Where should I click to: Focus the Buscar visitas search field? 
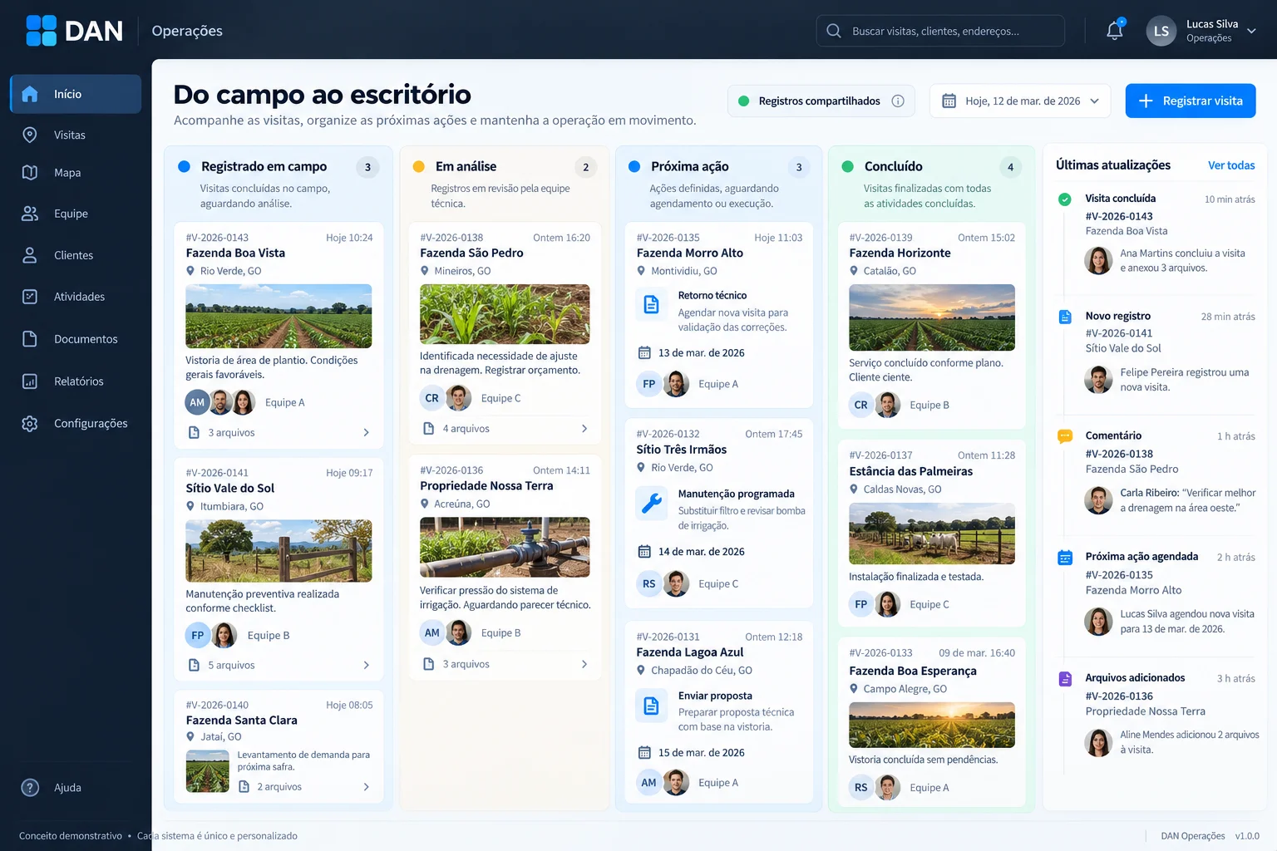tap(940, 31)
